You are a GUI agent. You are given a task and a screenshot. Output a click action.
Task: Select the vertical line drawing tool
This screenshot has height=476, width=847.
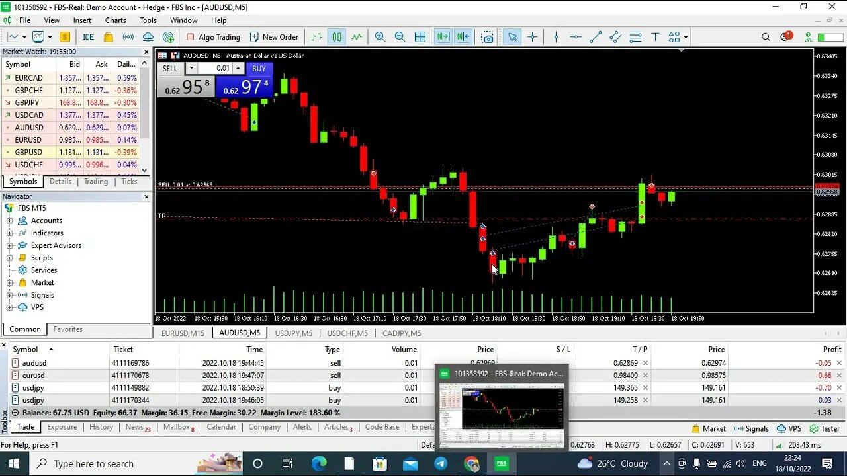556,37
